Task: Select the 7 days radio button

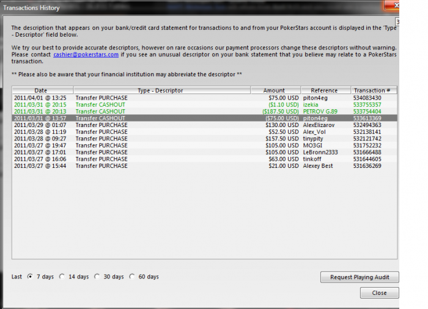Action: [x=31, y=277]
